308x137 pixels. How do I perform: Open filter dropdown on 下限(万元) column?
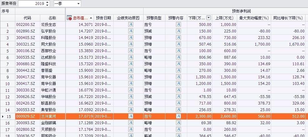[x=208, y=18]
